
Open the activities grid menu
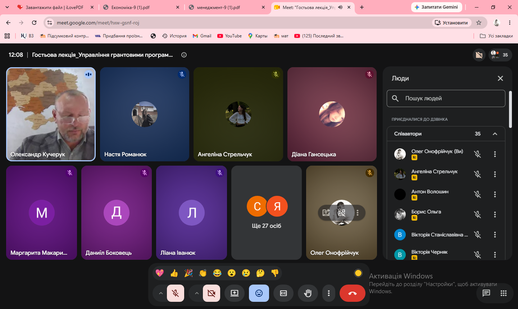tap(504, 293)
